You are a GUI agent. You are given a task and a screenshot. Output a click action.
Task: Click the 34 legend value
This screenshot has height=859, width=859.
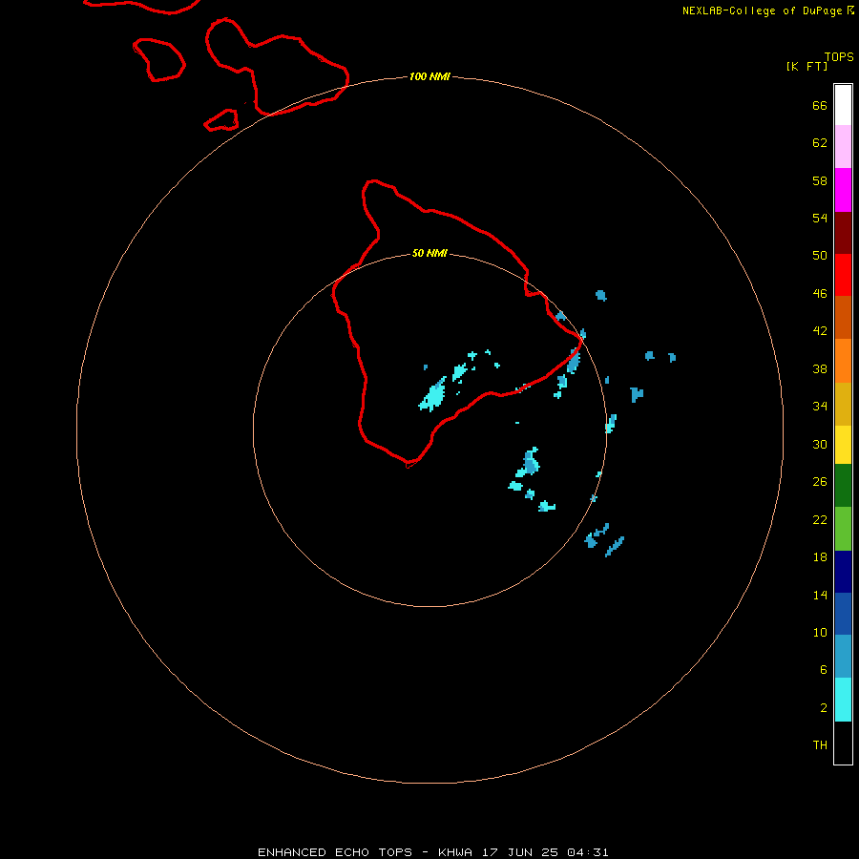point(820,406)
